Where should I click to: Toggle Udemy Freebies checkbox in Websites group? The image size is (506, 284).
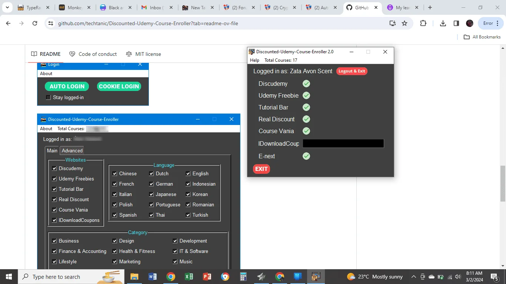[54, 179]
